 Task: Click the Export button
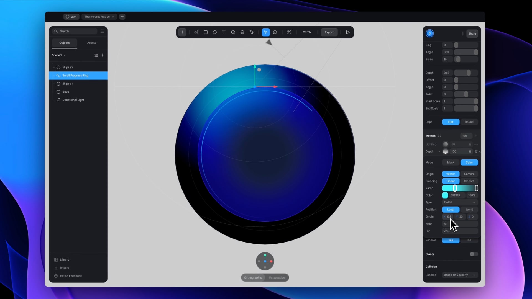[x=329, y=32]
